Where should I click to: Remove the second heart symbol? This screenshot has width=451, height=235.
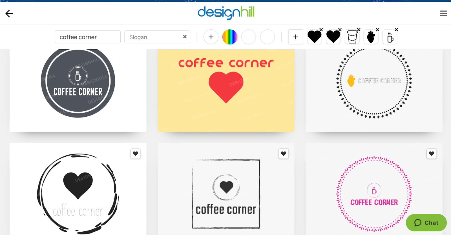coord(340,30)
